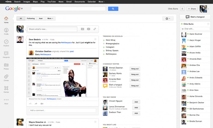Click the Add a comment field
This screenshot has height=128, width=213.
click(x=63, y=110)
